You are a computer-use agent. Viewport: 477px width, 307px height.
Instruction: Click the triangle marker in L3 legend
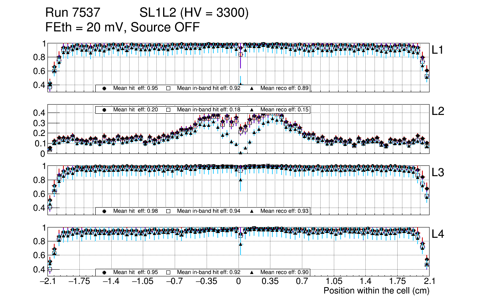[x=252, y=211]
